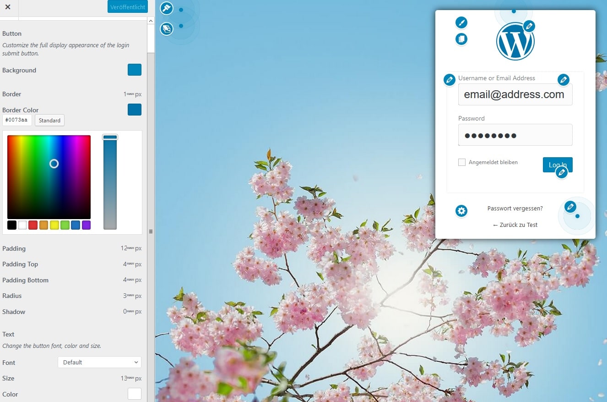The width and height of the screenshot is (607, 402).
Task: Click the Veröffentlicht publish button
Action: (128, 7)
